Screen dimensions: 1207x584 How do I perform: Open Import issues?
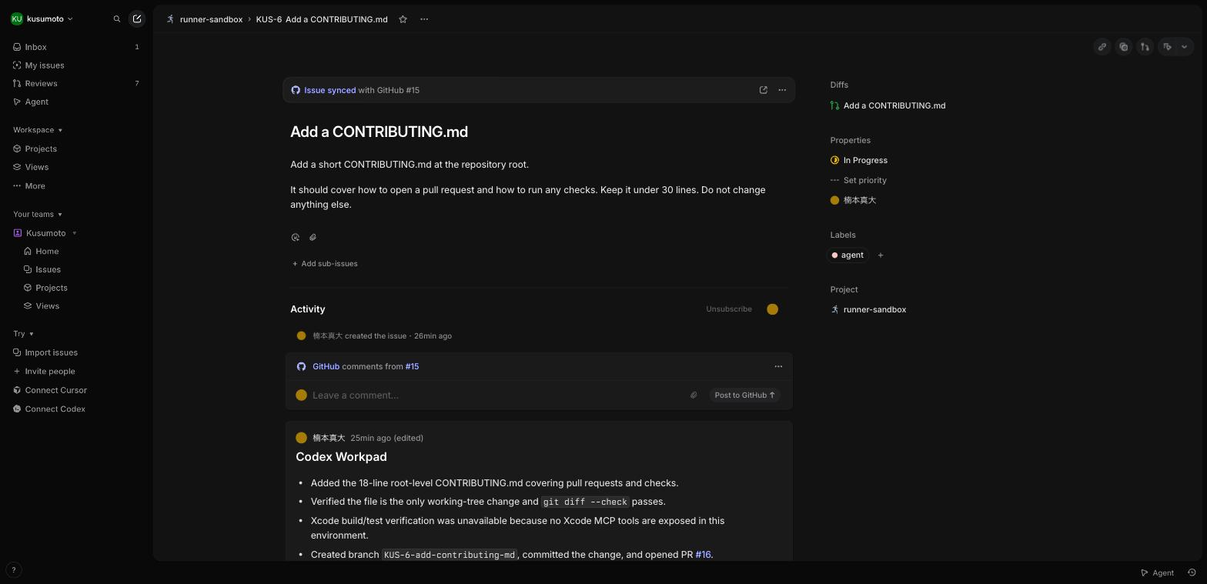(75, 352)
